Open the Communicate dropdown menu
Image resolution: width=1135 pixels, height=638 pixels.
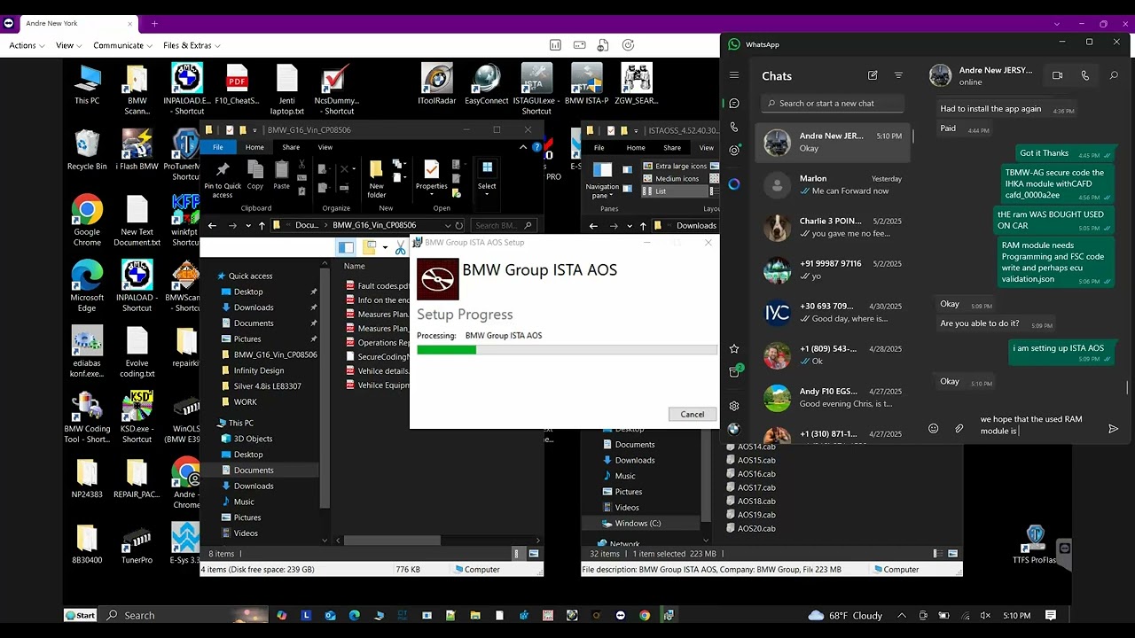tap(122, 45)
